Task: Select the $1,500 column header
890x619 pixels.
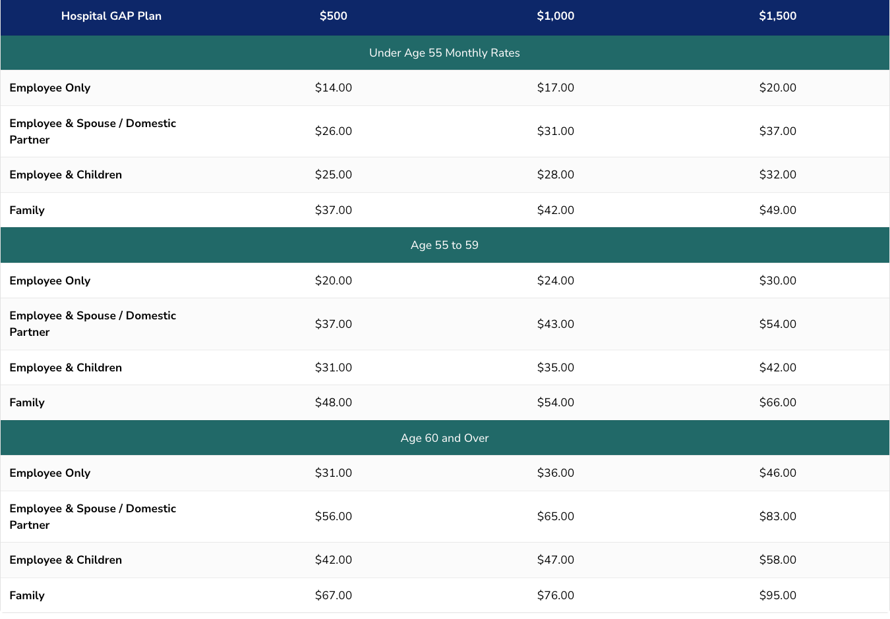Action: tap(778, 16)
